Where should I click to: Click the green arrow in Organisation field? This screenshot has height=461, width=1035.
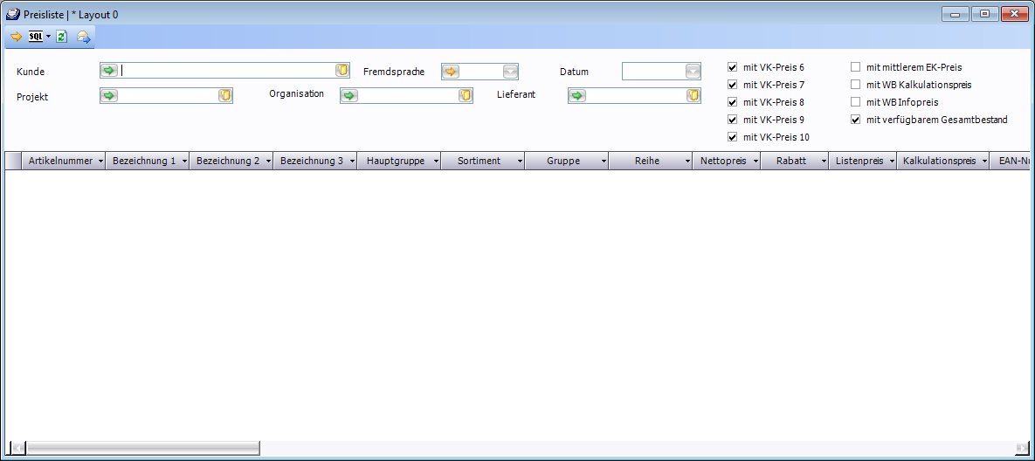pos(349,96)
